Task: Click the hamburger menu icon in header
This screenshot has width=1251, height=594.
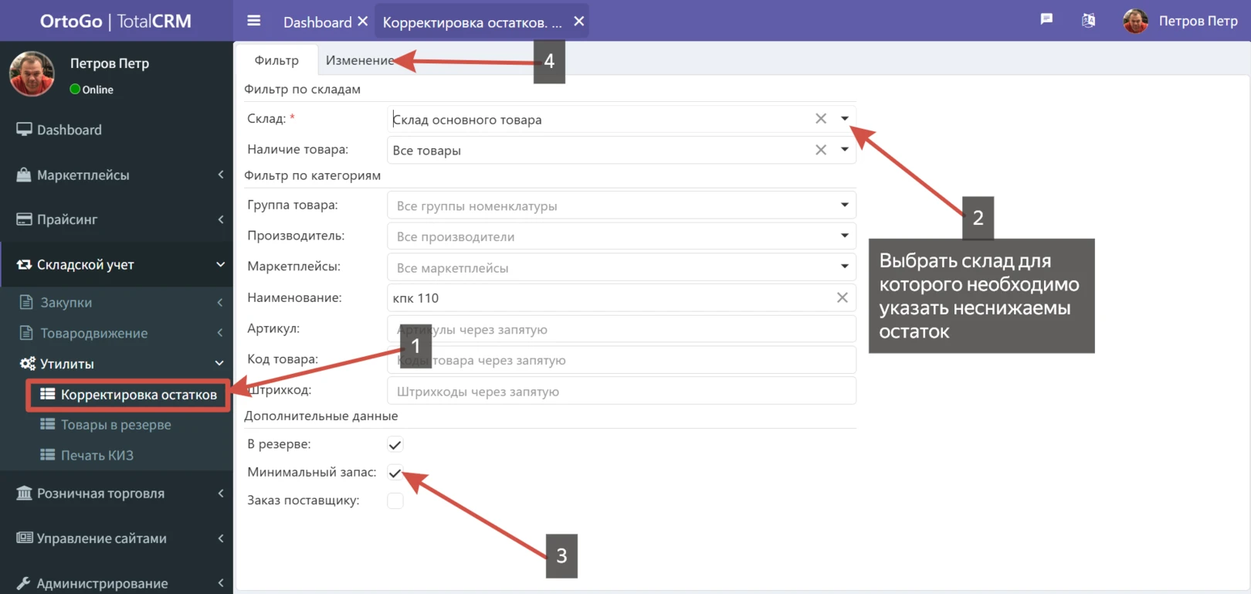Action: point(253,21)
